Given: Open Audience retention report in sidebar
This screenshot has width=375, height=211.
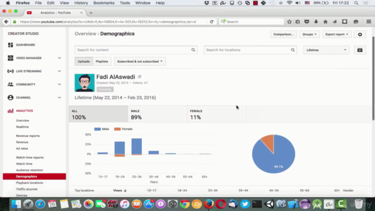Looking at the screenshot, I should [x=29, y=170].
